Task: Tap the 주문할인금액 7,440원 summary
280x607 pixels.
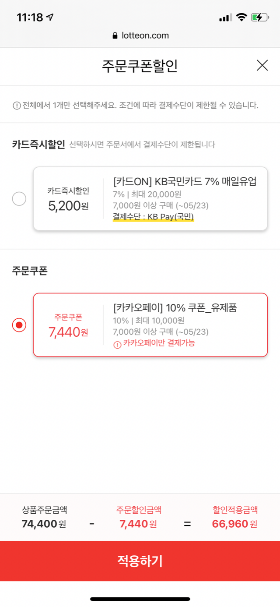Action: pyautogui.click(x=138, y=517)
